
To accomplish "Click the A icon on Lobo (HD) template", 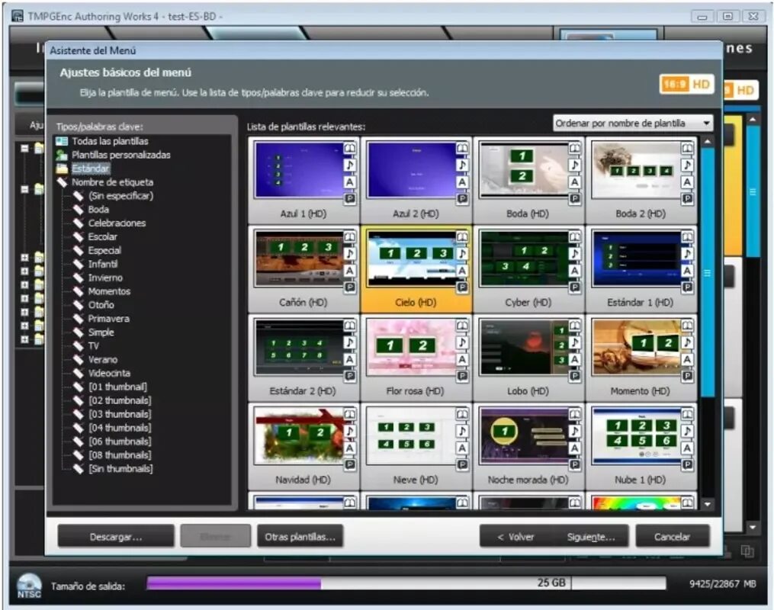I will click(574, 359).
